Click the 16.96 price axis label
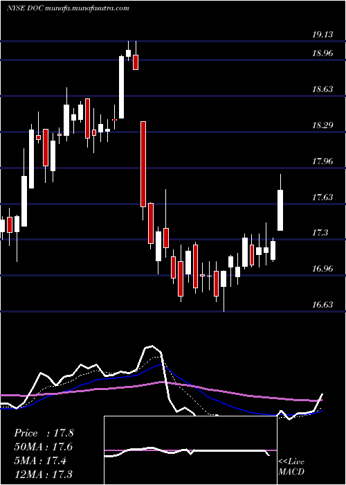The height and width of the screenshot is (485, 346). pos(322,269)
